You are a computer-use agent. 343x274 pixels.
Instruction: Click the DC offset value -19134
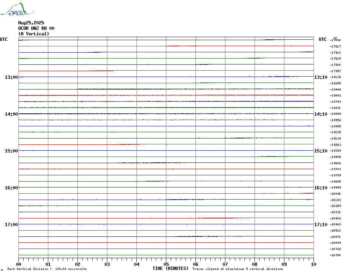pos(335,138)
